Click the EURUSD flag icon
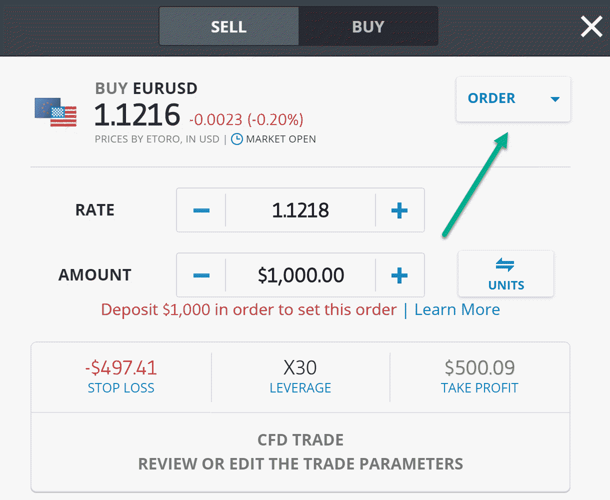Image resolution: width=610 pixels, height=500 pixels. (55, 112)
